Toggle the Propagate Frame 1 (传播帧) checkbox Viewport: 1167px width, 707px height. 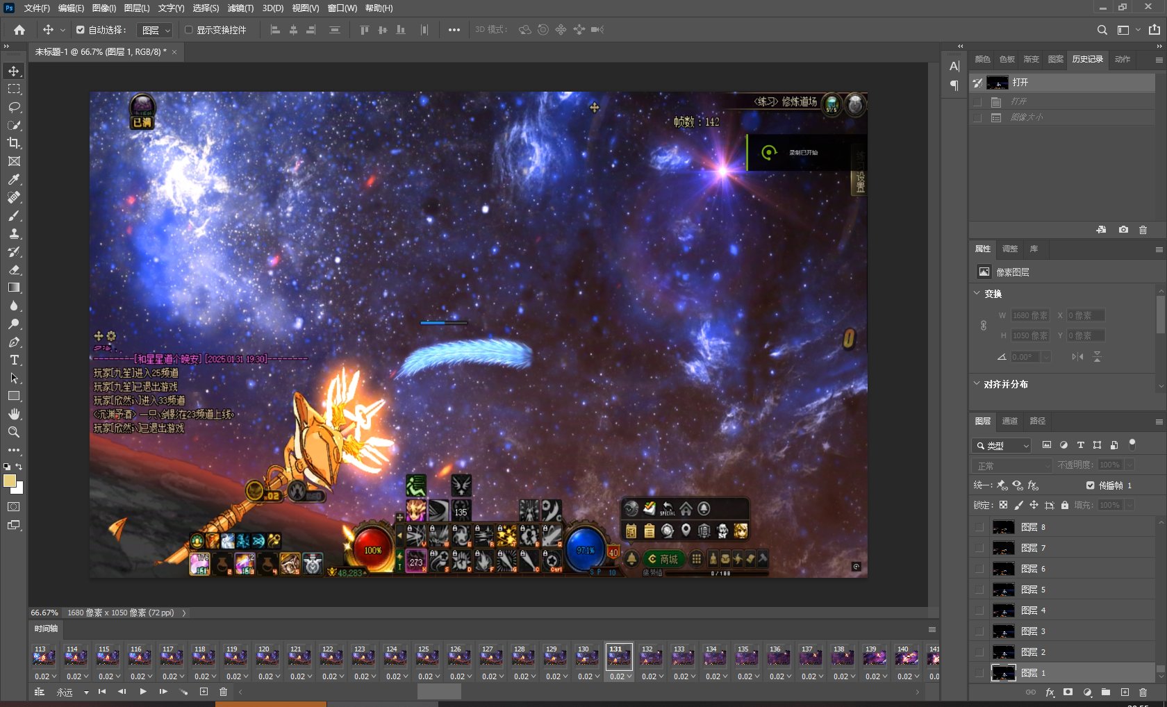1090,485
